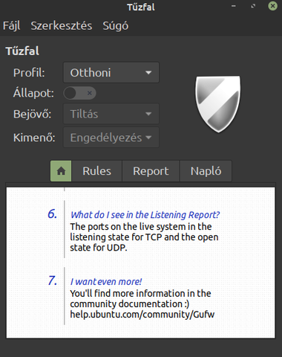Open the Profil dropdown showing Otthoni

coord(111,73)
